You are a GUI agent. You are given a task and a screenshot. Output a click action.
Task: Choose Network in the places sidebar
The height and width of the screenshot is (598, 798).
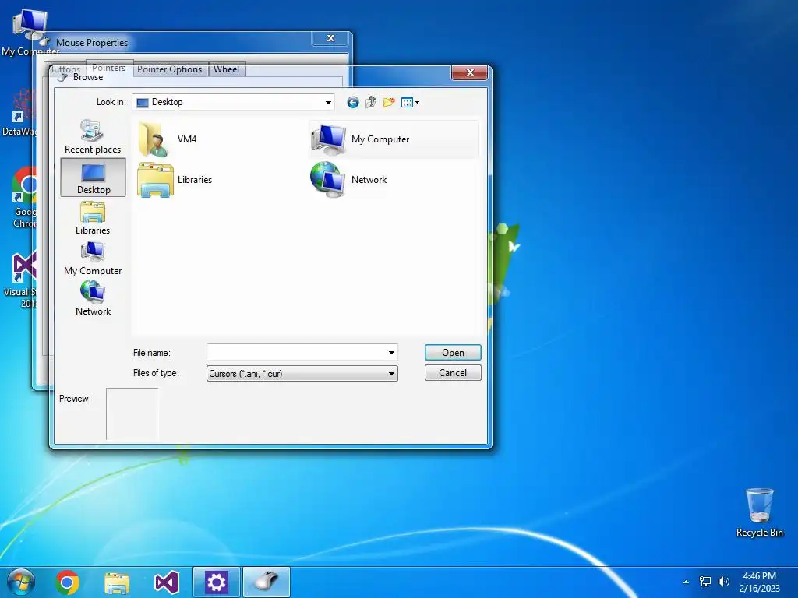pyautogui.click(x=93, y=299)
